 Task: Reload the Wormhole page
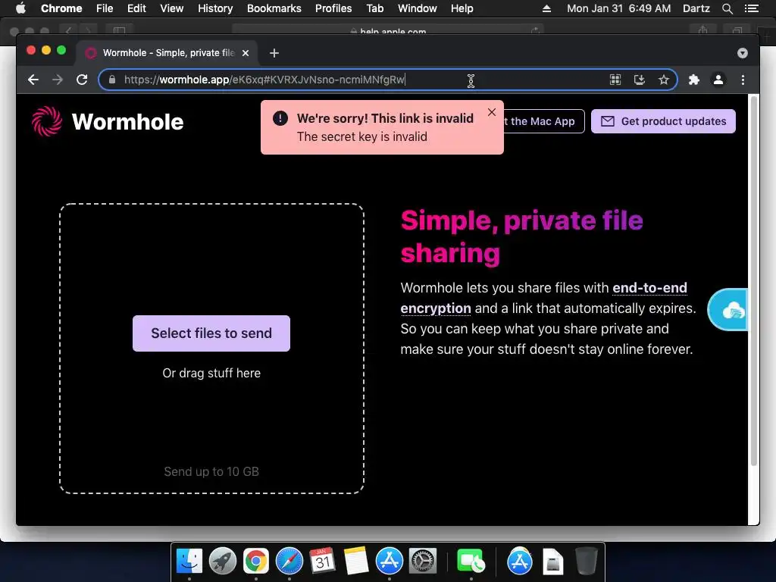[82, 80]
